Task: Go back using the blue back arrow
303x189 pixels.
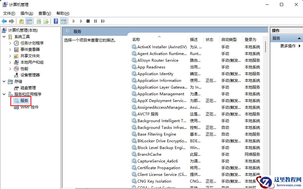Action: (x=4, y=21)
